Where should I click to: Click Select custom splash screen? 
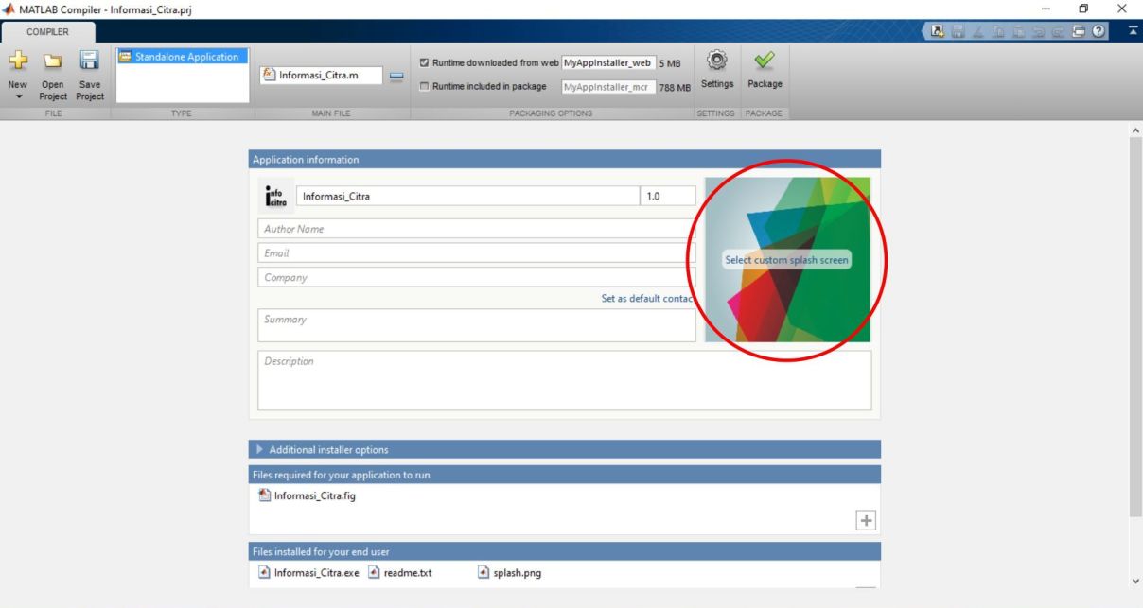pos(787,258)
